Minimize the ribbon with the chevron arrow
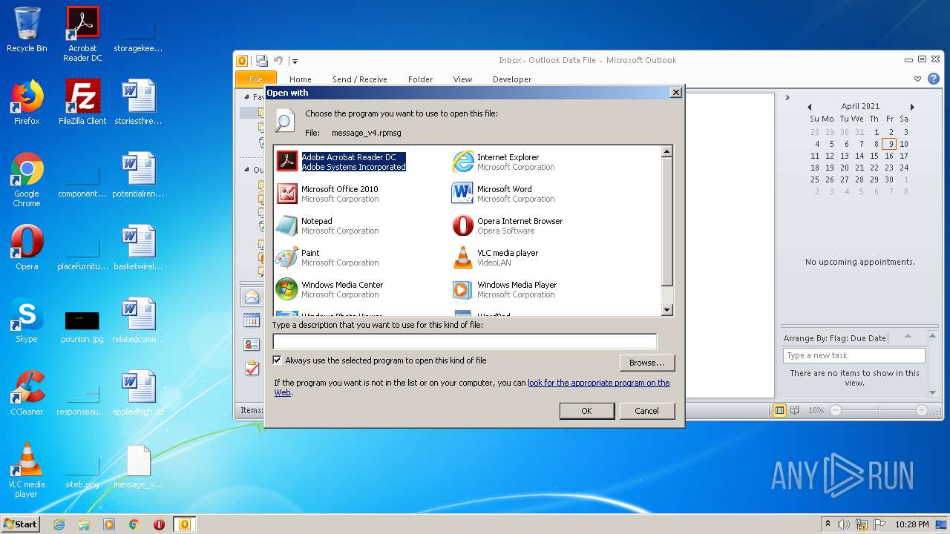Image resolution: width=950 pixels, height=534 pixels. pos(918,79)
